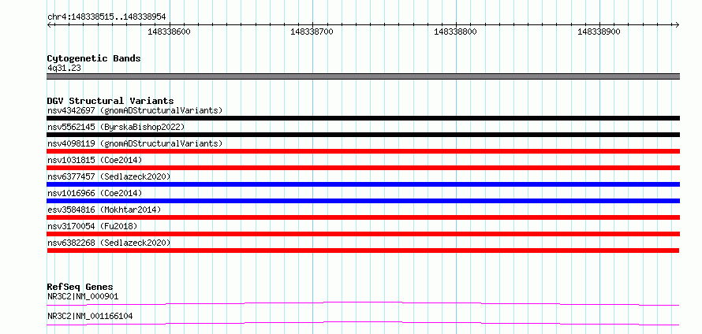This screenshot has width=702, height=334.
Task: Click the black bar for nsv4342697
Action: pos(364,118)
